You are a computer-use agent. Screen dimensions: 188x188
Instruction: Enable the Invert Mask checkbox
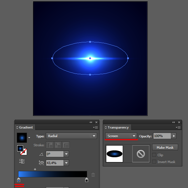(x=154, y=162)
